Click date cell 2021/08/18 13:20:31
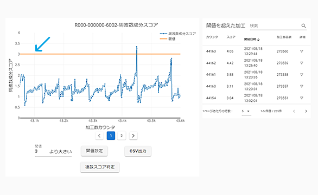 [x=253, y=86]
